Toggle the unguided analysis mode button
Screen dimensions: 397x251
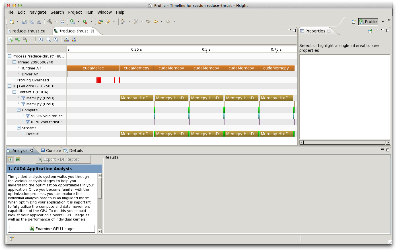click(x=18, y=159)
